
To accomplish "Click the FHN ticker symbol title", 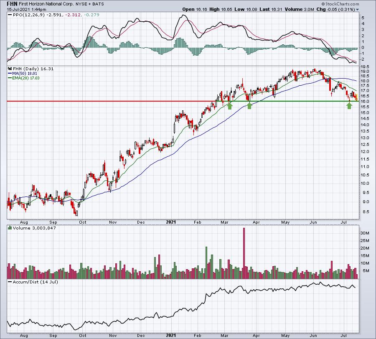I will pyautogui.click(x=12, y=4).
